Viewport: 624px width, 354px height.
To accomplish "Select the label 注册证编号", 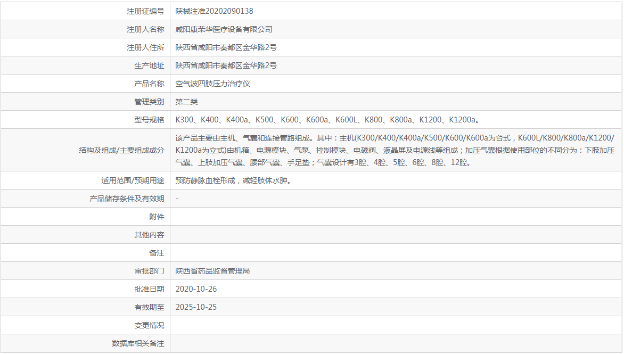I will tap(145, 11).
